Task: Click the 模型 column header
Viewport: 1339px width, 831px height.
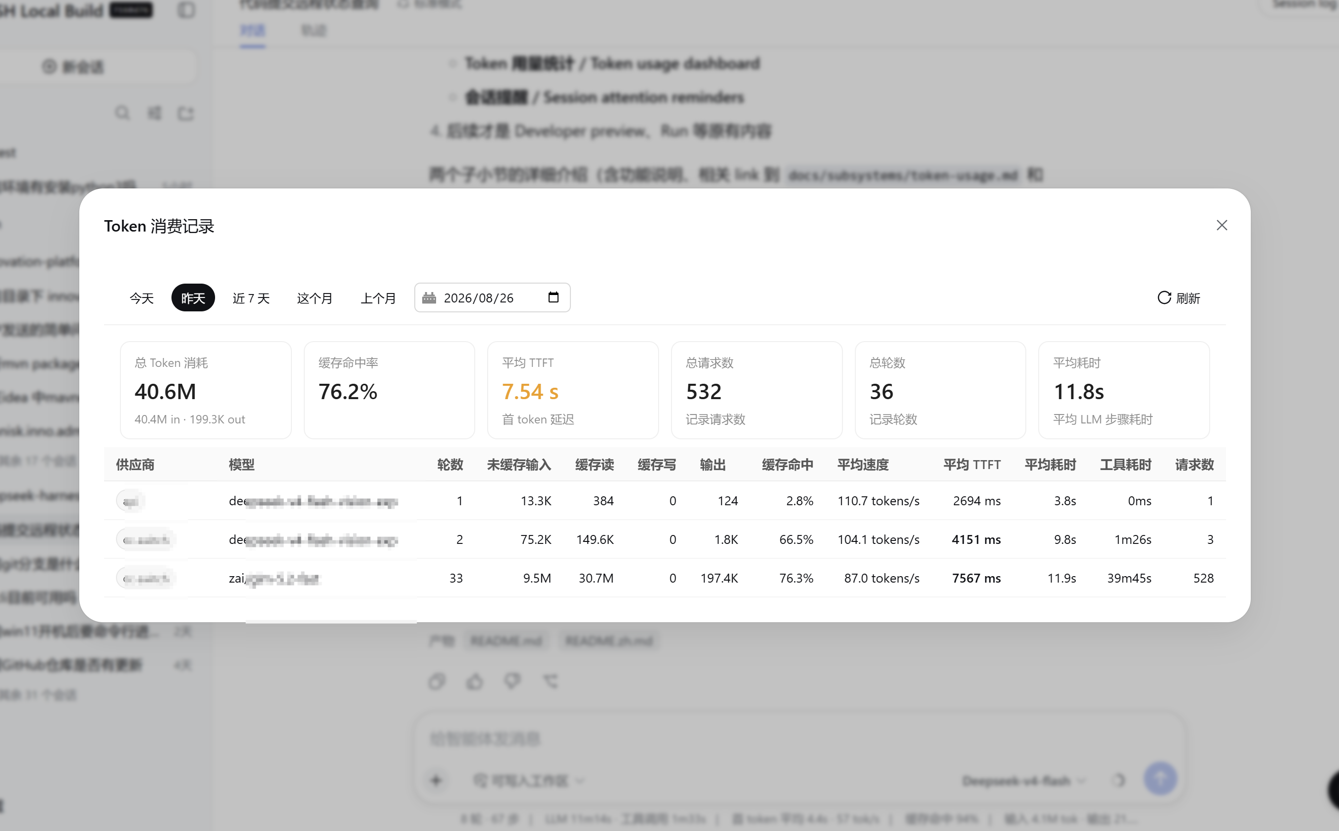Action: tap(241, 465)
